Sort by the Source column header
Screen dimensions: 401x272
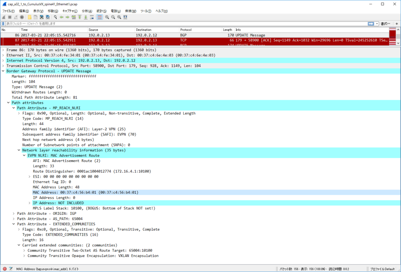click(x=111, y=30)
